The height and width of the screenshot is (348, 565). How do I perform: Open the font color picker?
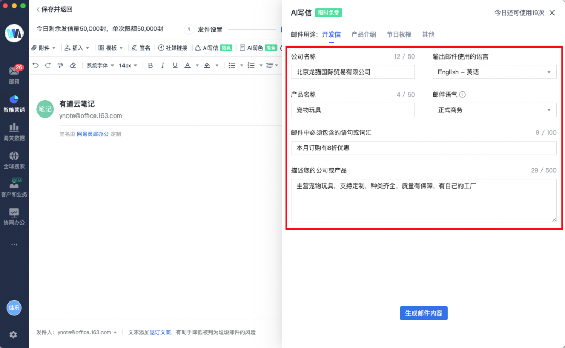[x=188, y=65]
